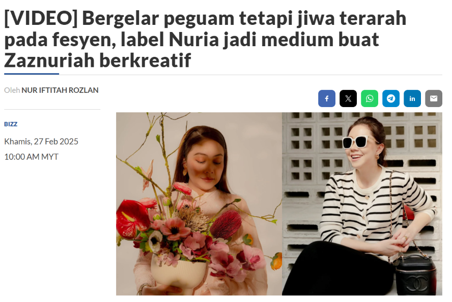This screenshot has height=302, width=452.
Task: Click the 10:00 AM MYT timestamp
Action: coord(31,157)
